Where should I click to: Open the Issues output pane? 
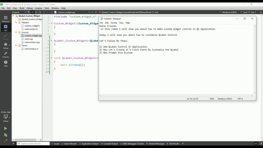[x=55, y=143]
